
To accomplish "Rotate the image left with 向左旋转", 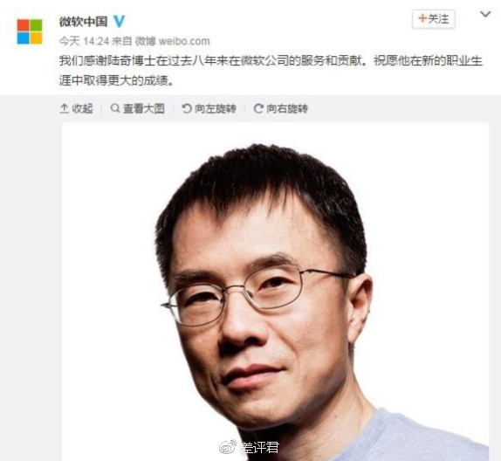I will point(209,108).
